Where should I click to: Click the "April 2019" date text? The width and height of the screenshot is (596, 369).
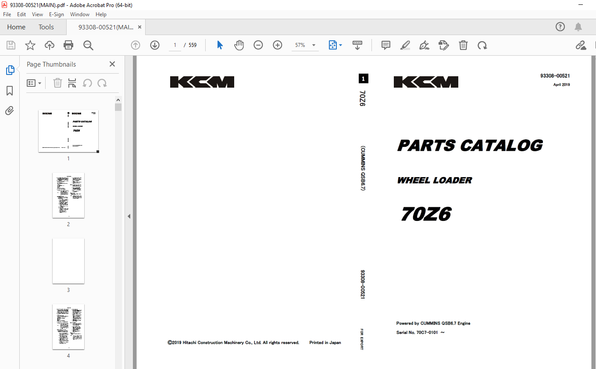coord(562,85)
